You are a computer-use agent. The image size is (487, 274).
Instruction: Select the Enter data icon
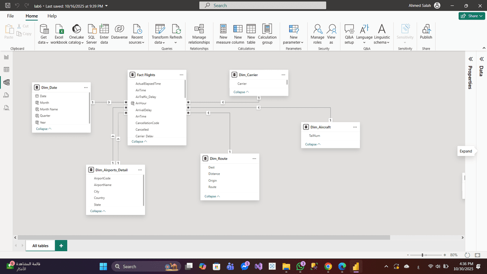pos(104,29)
